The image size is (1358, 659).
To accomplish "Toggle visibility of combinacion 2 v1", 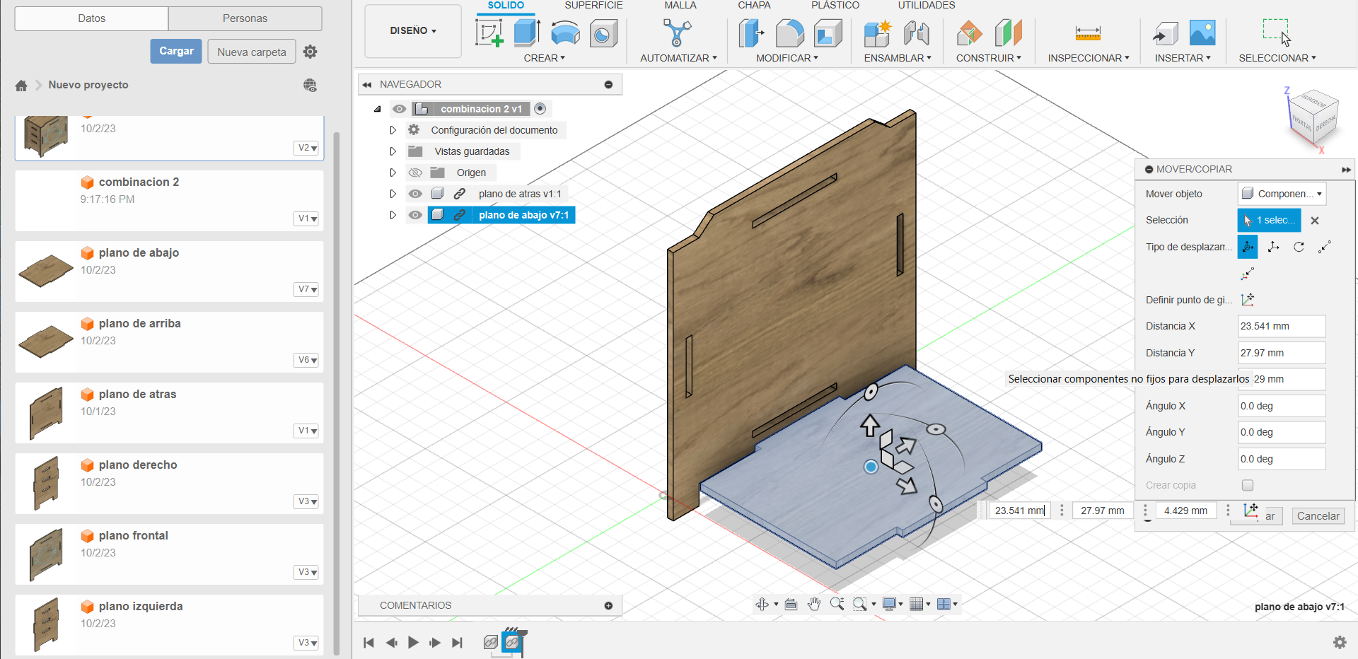I will (400, 109).
